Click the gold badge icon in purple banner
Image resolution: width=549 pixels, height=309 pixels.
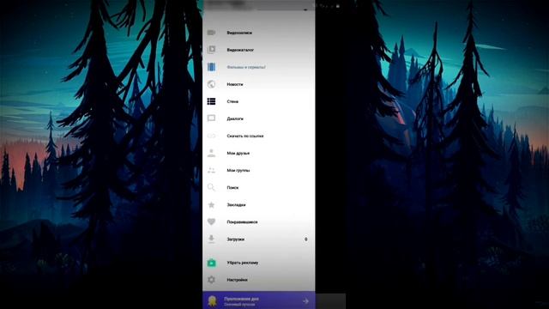212,301
